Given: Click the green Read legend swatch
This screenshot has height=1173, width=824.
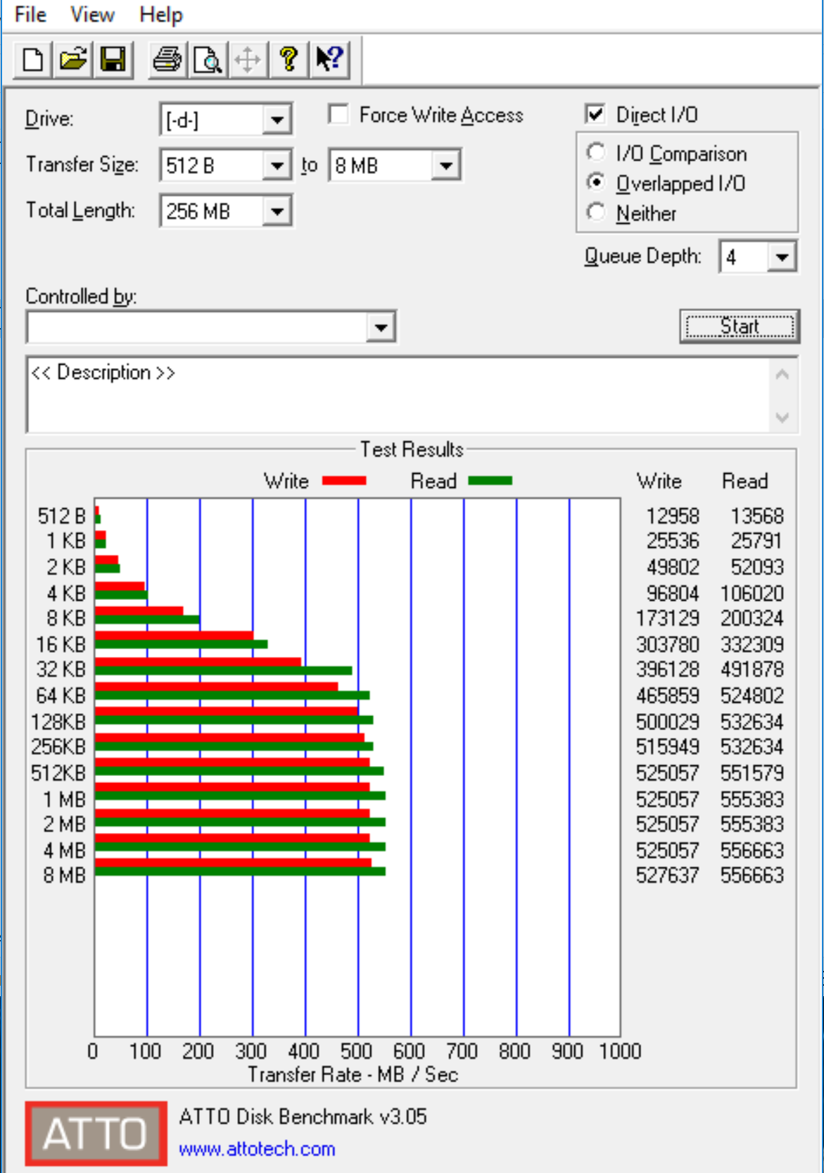Looking at the screenshot, I should 490,481.
